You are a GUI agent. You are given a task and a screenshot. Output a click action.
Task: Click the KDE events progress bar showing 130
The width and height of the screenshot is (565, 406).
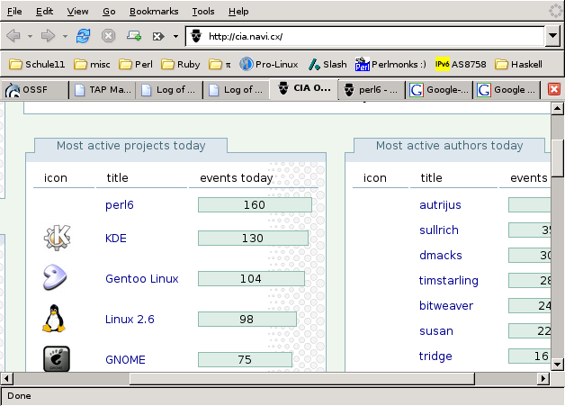[253, 239]
